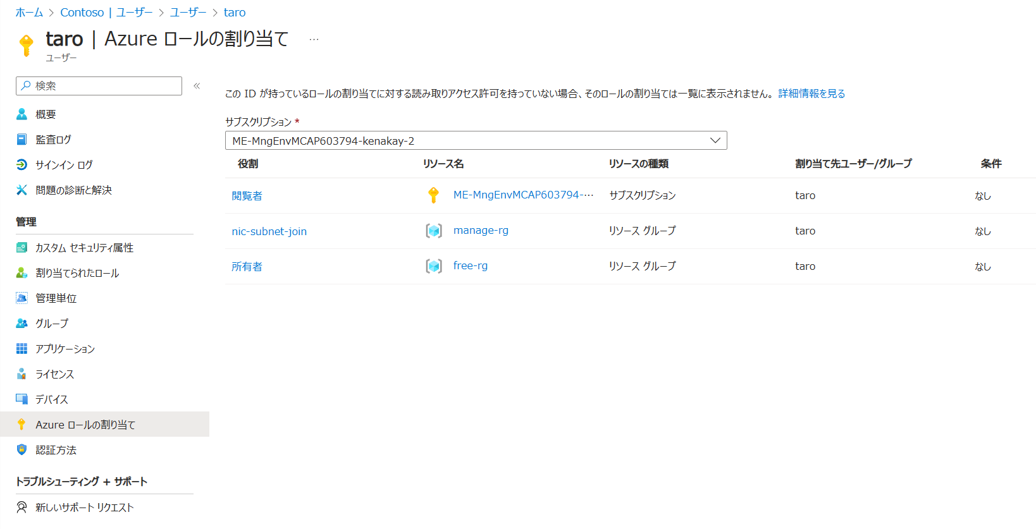Click the 管理単位 icon

pyautogui.click(x=22, y=298)
